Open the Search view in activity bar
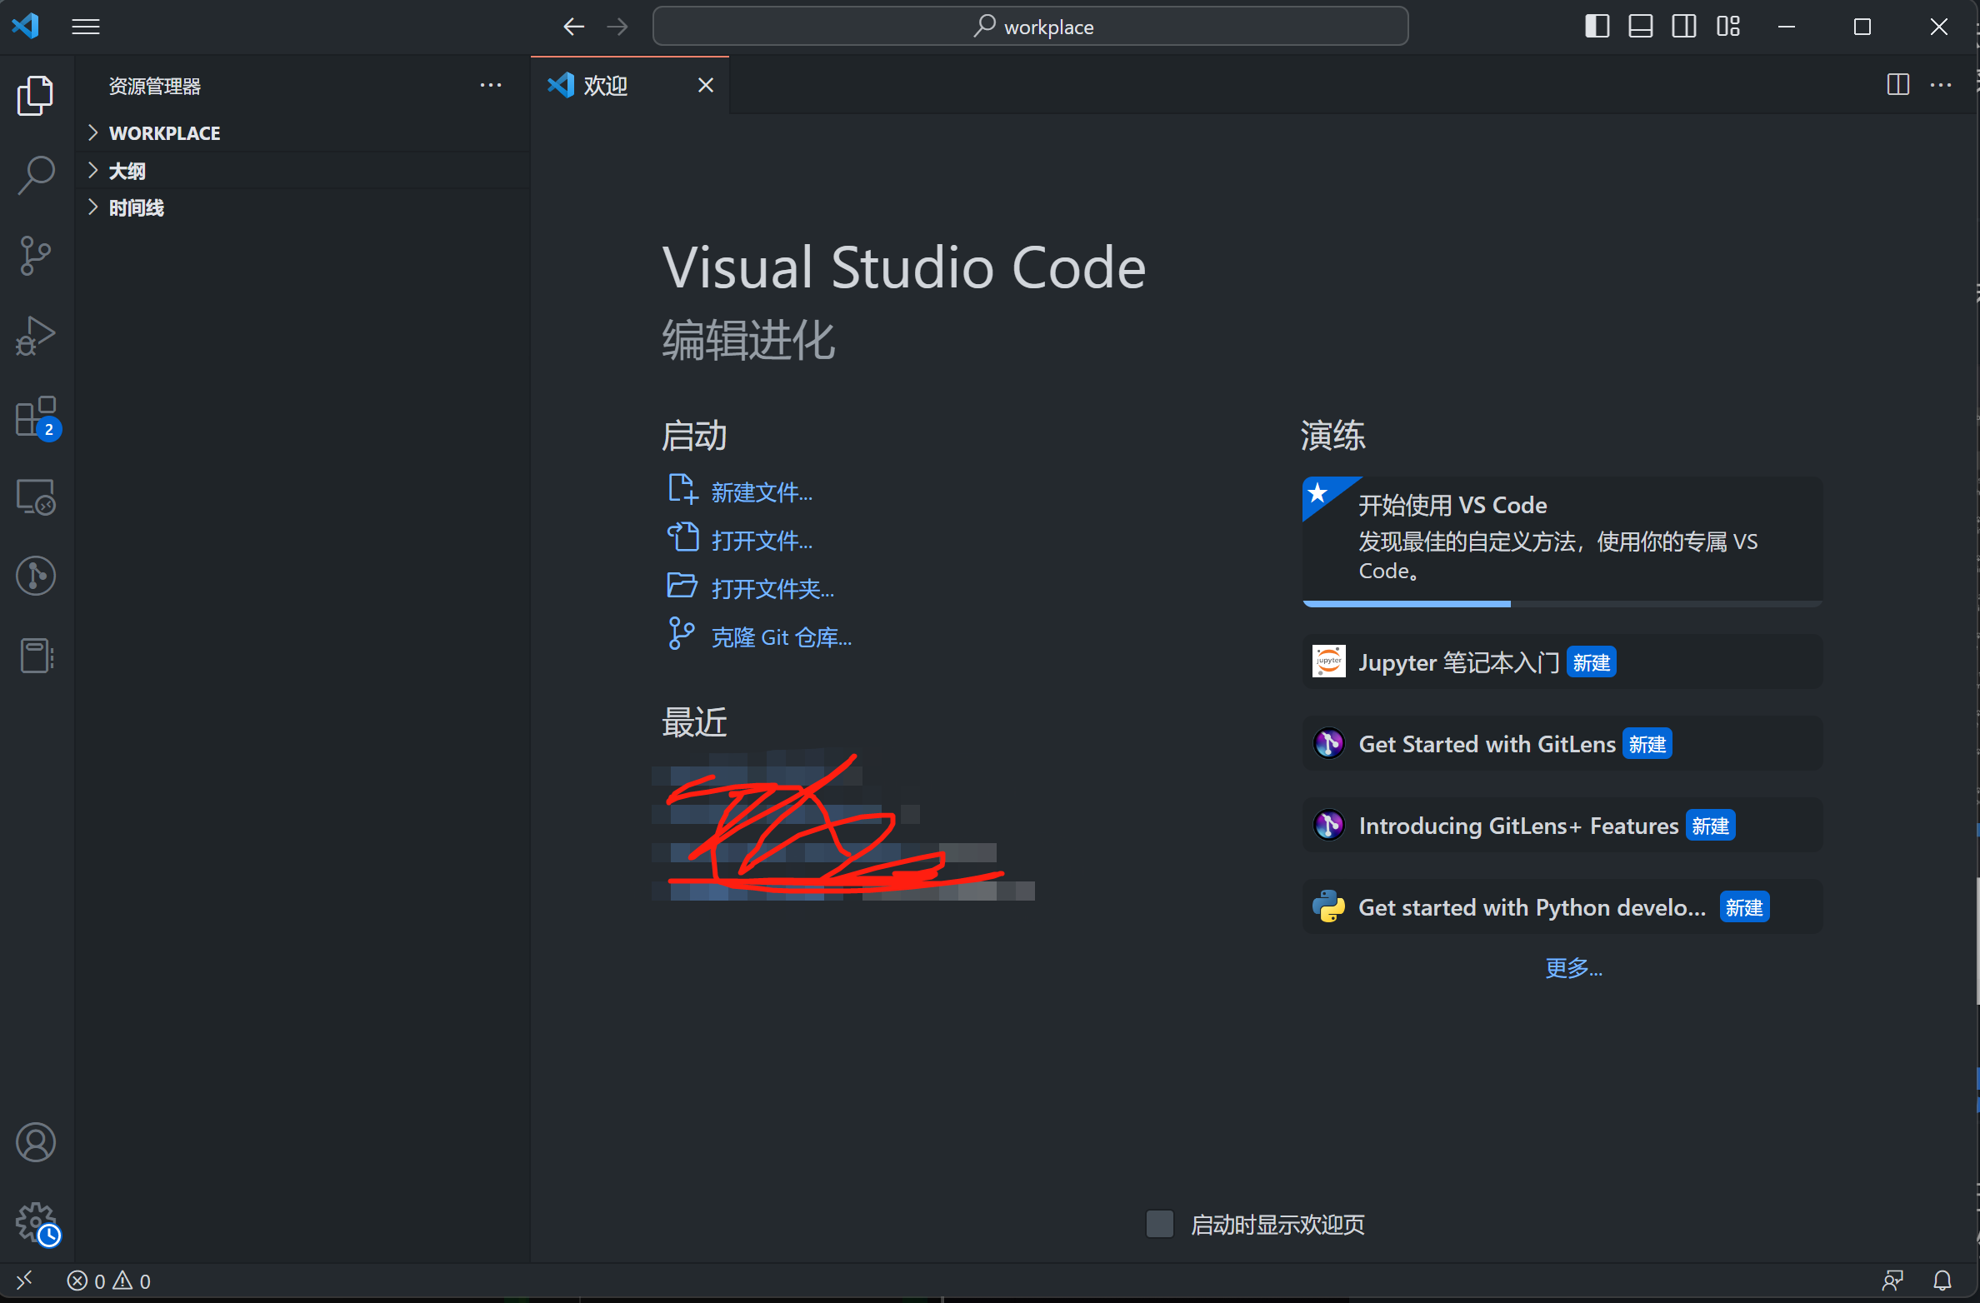 click(x=36, y=175)
